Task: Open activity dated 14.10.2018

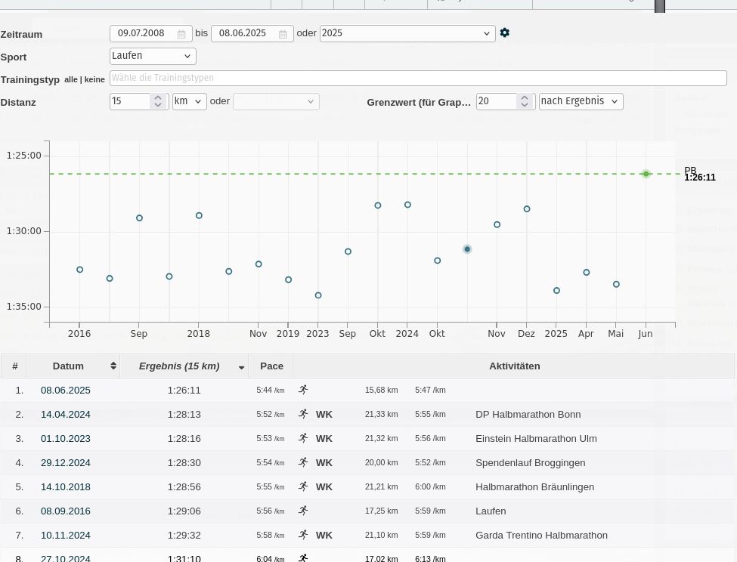Action: 65,487
